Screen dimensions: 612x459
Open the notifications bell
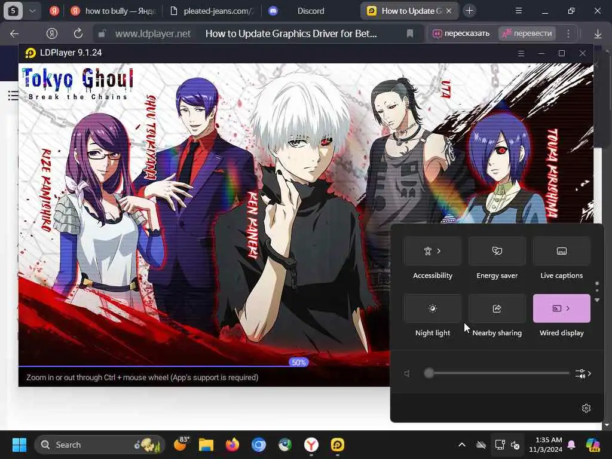[571, 445]
